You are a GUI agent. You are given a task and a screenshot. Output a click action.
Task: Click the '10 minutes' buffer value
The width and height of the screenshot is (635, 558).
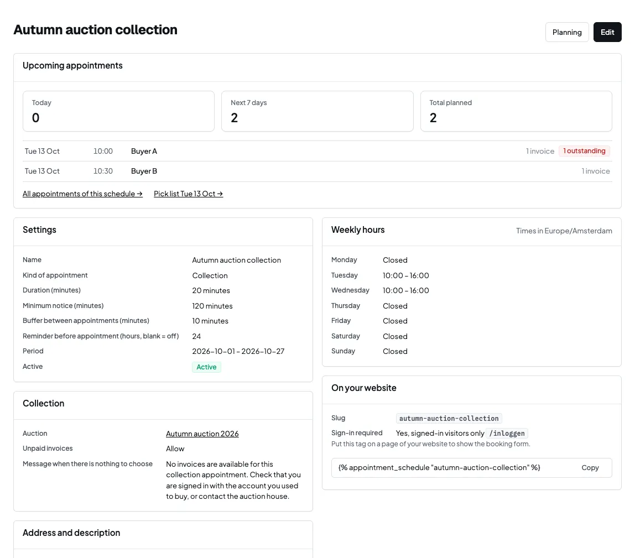(210, 321)
